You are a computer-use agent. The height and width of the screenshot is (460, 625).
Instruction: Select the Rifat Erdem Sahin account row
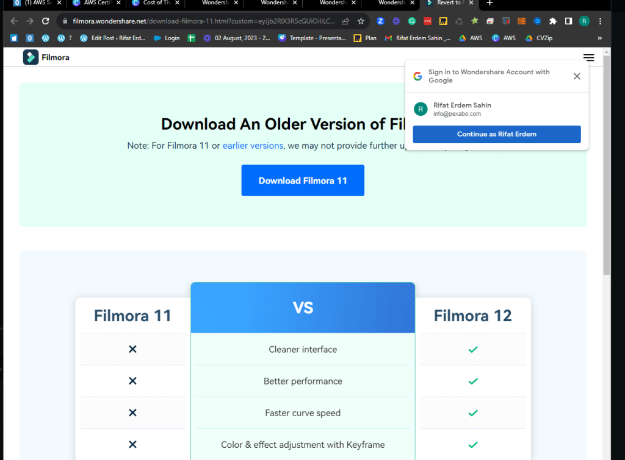click(497, 109)
